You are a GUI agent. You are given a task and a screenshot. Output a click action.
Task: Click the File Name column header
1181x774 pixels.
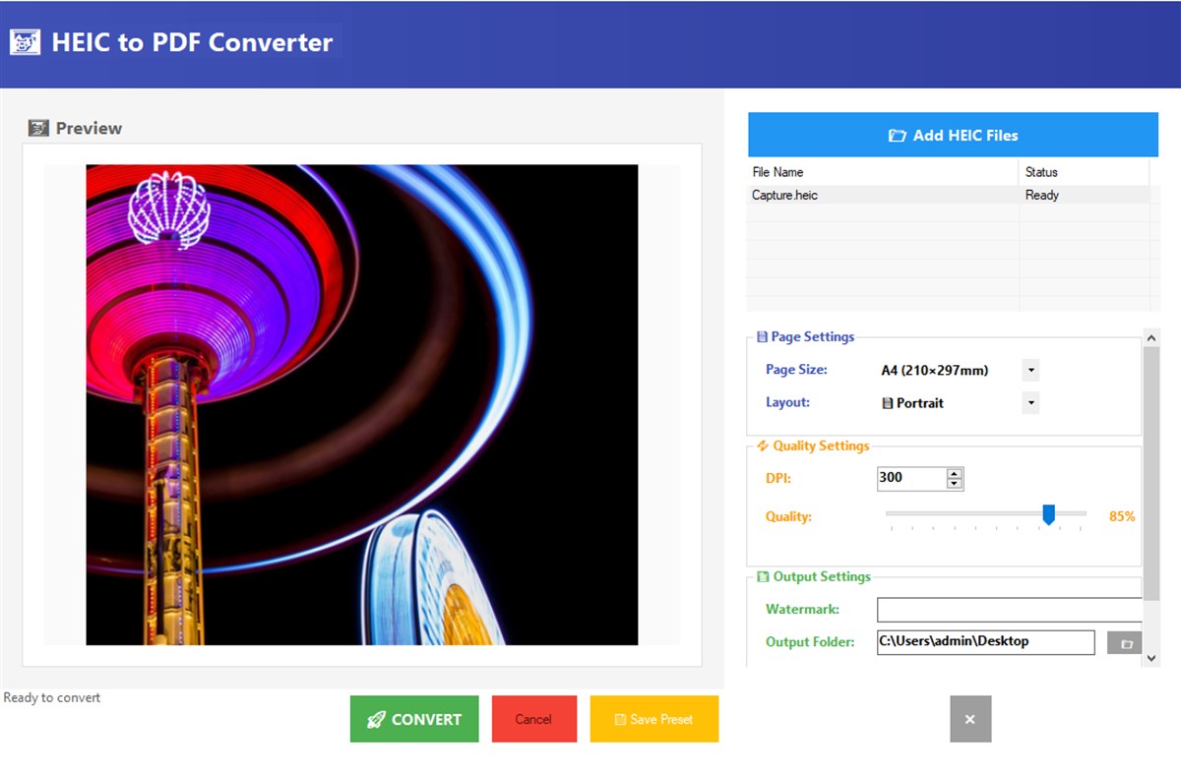[777, 171]
